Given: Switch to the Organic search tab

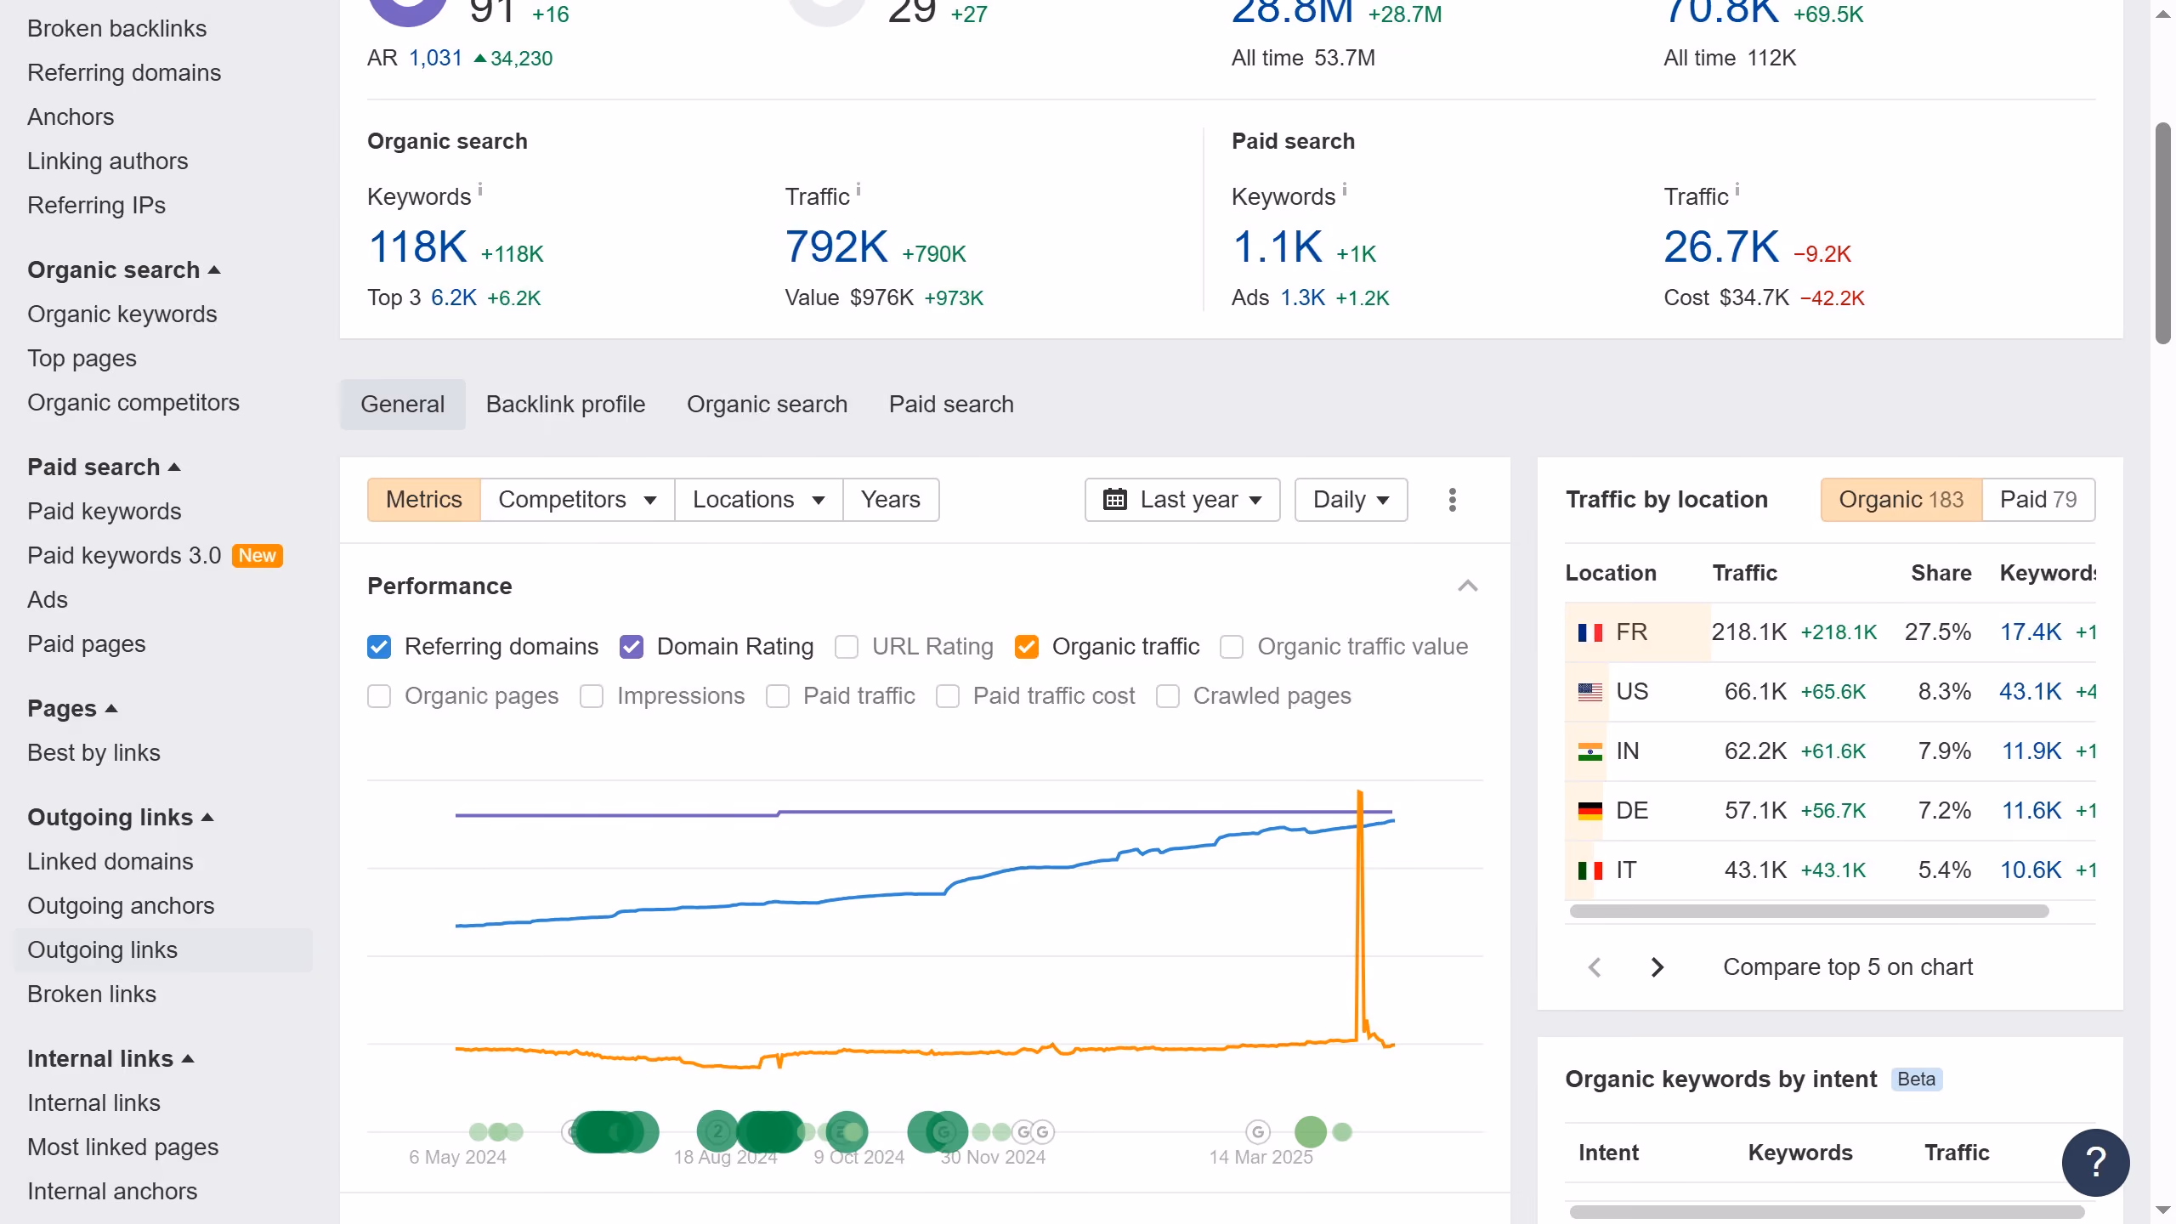Looking at the screenshot, I should [767, 405].
